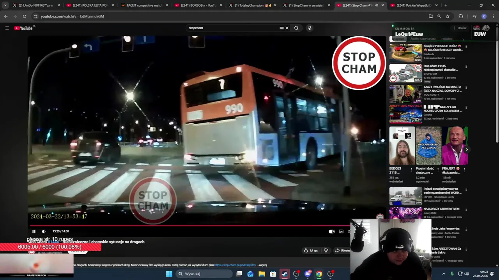
Task: Open TAAZY WYJŚCIE NA MIASTO video
Action: point(405,94)
